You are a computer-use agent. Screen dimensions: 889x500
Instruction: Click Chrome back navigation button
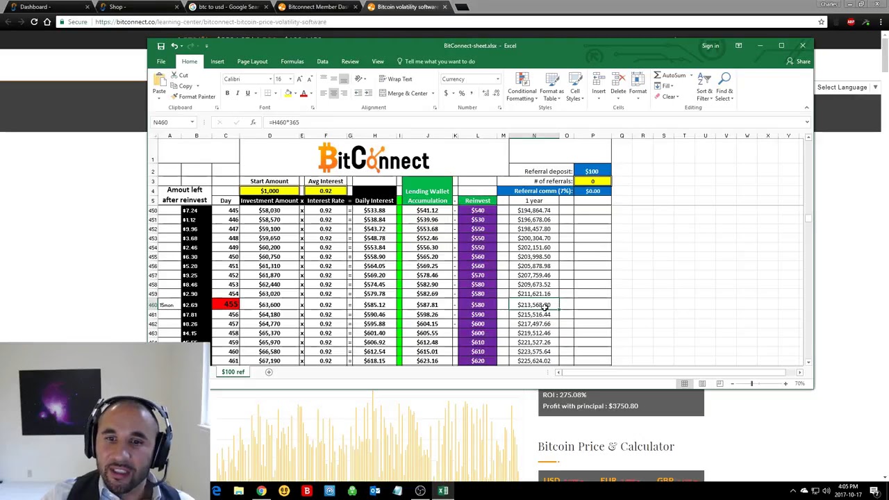point(8,22)
